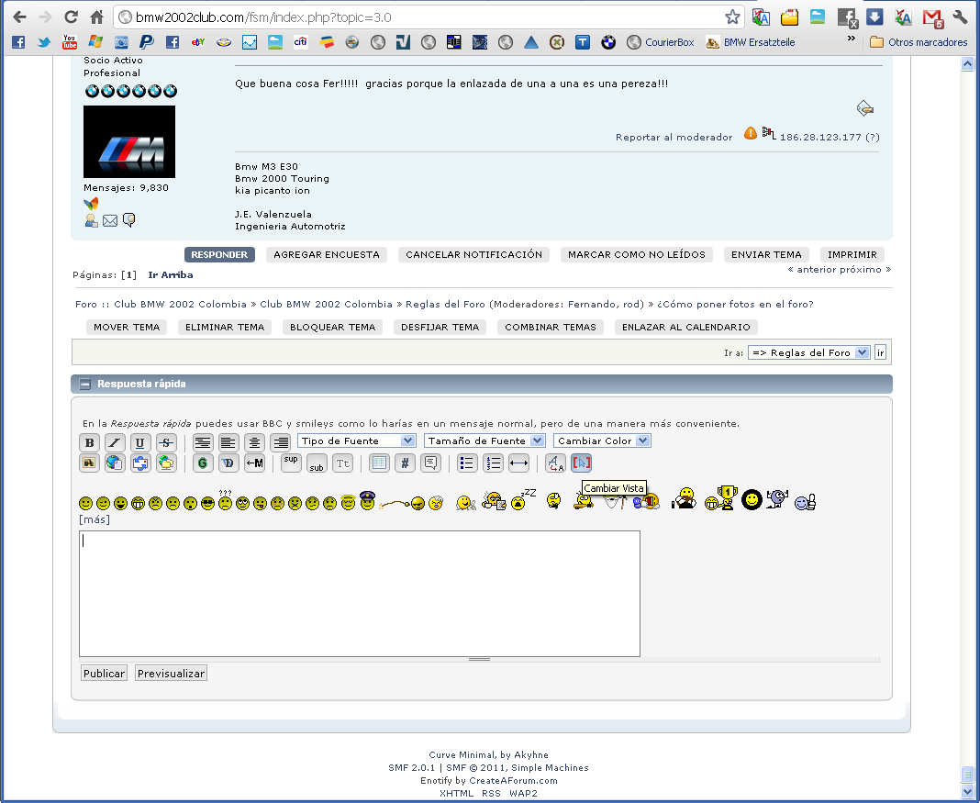The height and width of the screenshot is (803, 980).
Task: Insert teletype Tt text
Action: tap(342, 463)
